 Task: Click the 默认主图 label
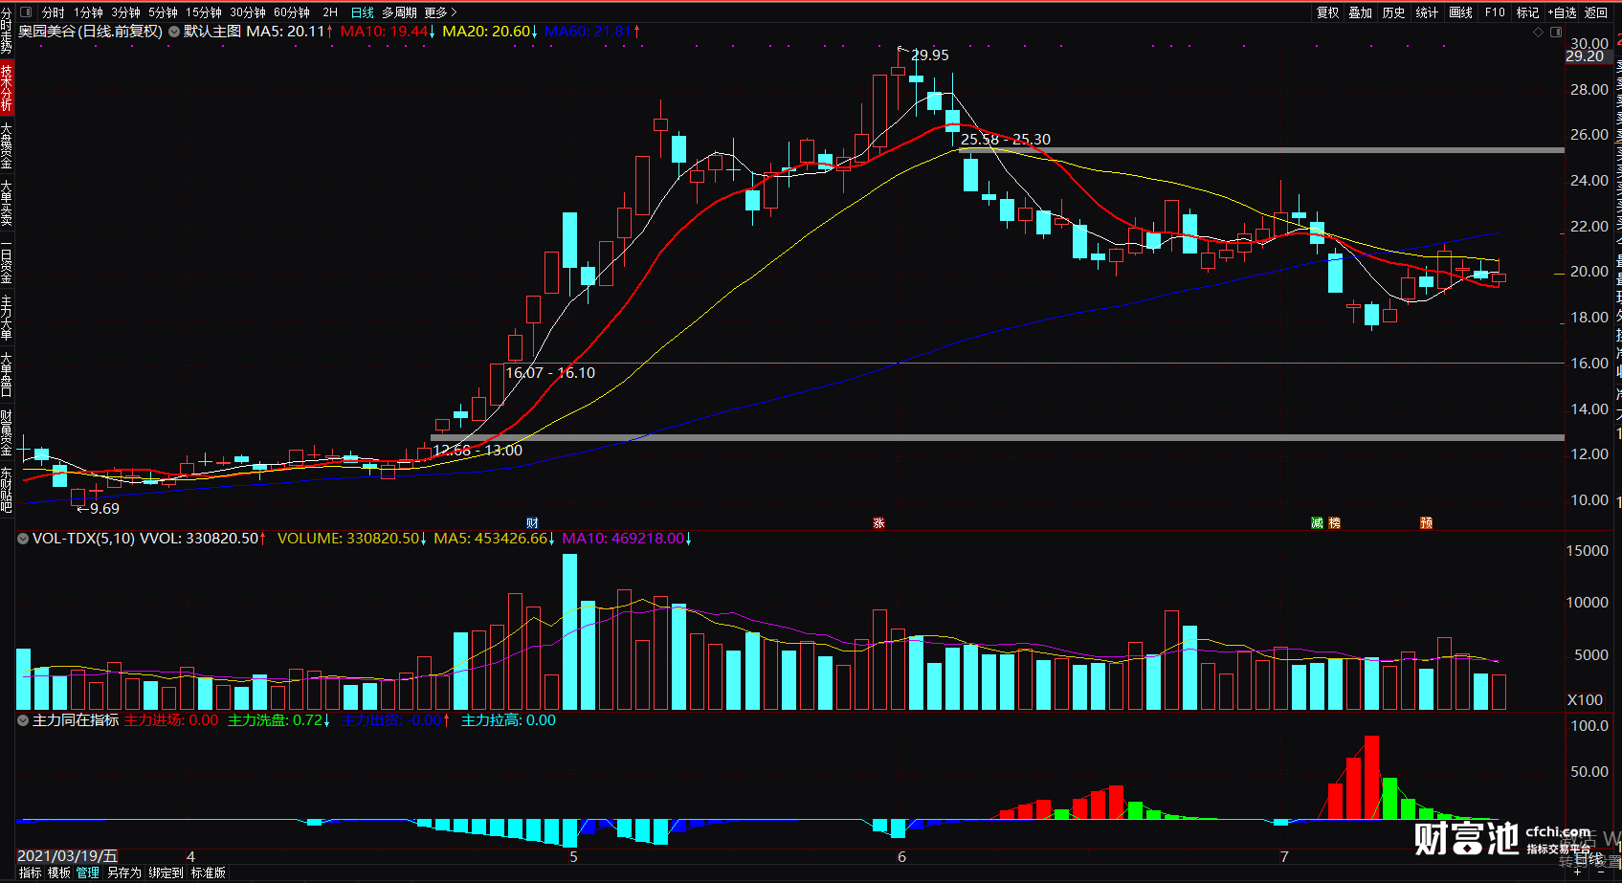pyautogui.click(x=212, y=32)
